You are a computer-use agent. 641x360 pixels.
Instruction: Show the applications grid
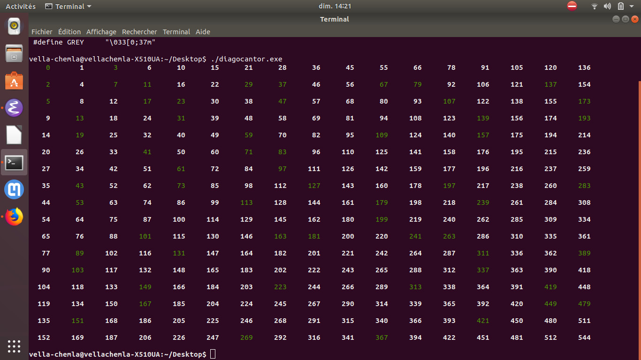click(x=14, y=346)
